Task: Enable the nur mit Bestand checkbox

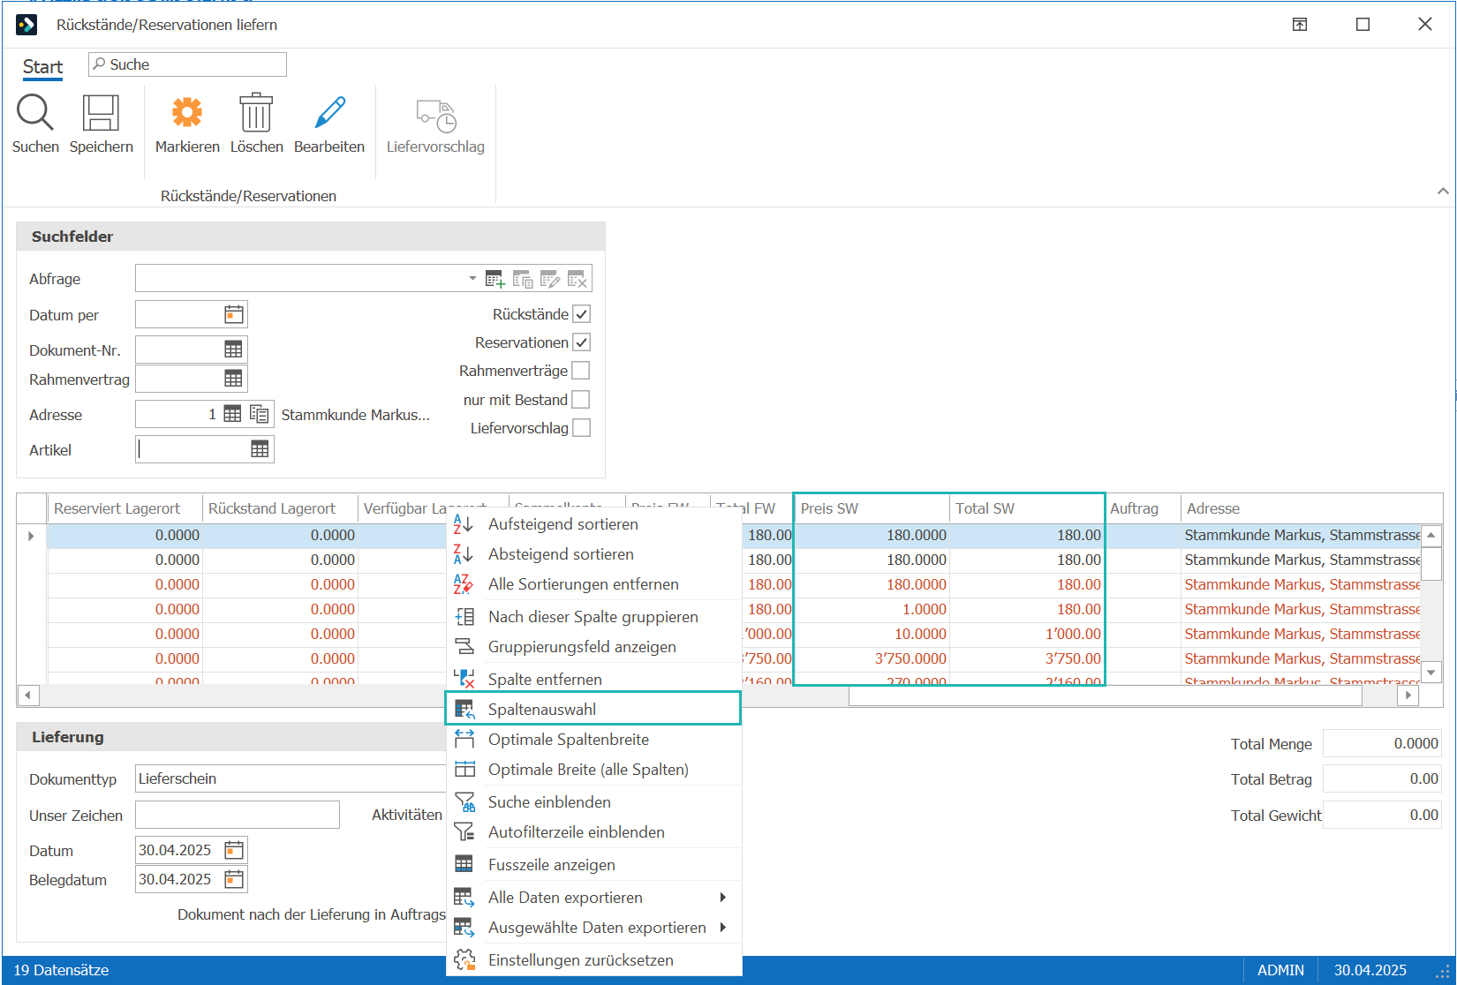Action: [581, 400]
